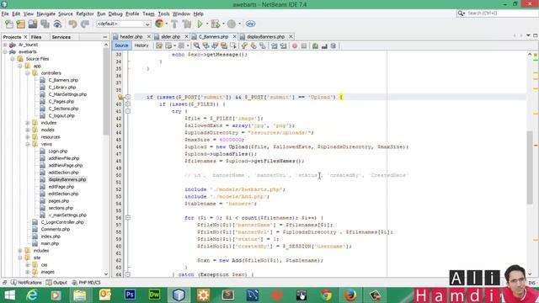Open the PHP MD/CS status button
The width and height of the screenshot is (539, 303).
[x=86, y=283]
